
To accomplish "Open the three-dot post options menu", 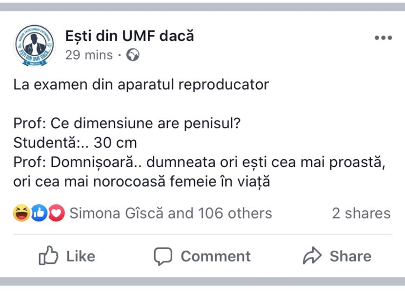I will click(383, 39).
